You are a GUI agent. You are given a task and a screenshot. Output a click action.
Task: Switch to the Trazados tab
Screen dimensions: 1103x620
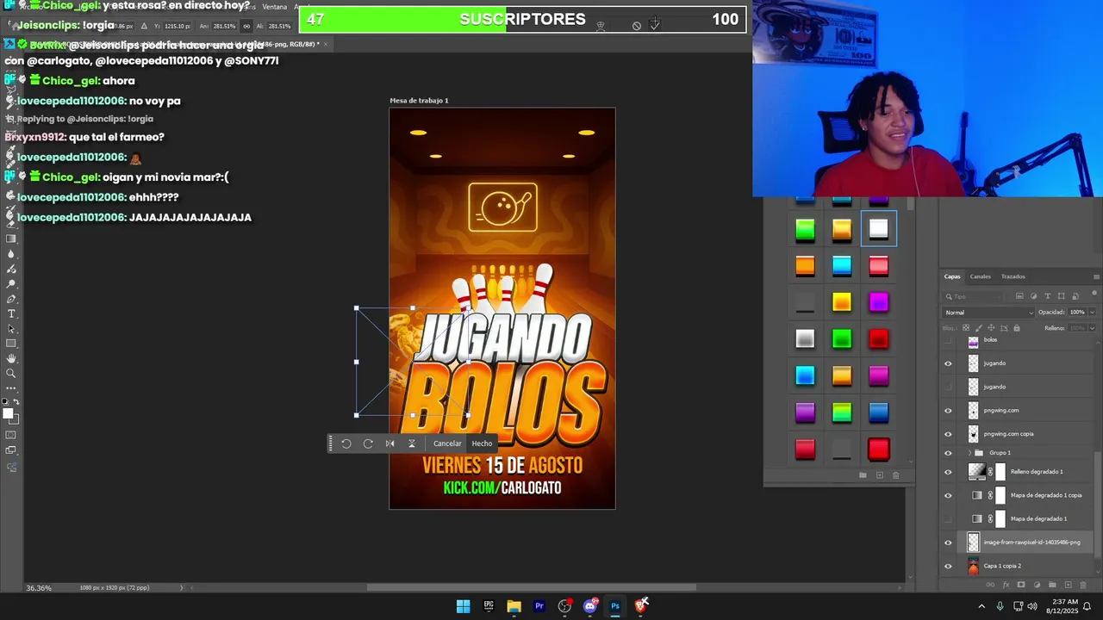coord(1013,276)
